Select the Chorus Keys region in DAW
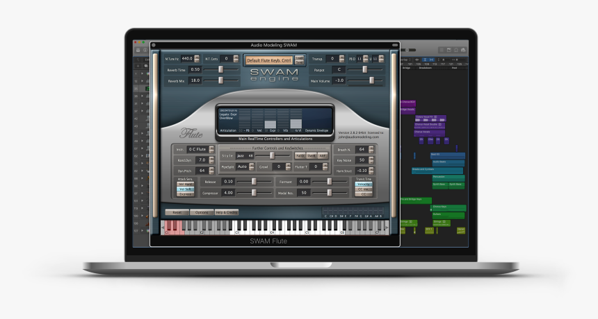Screen dimensions: 598x319 pos(448,207)
